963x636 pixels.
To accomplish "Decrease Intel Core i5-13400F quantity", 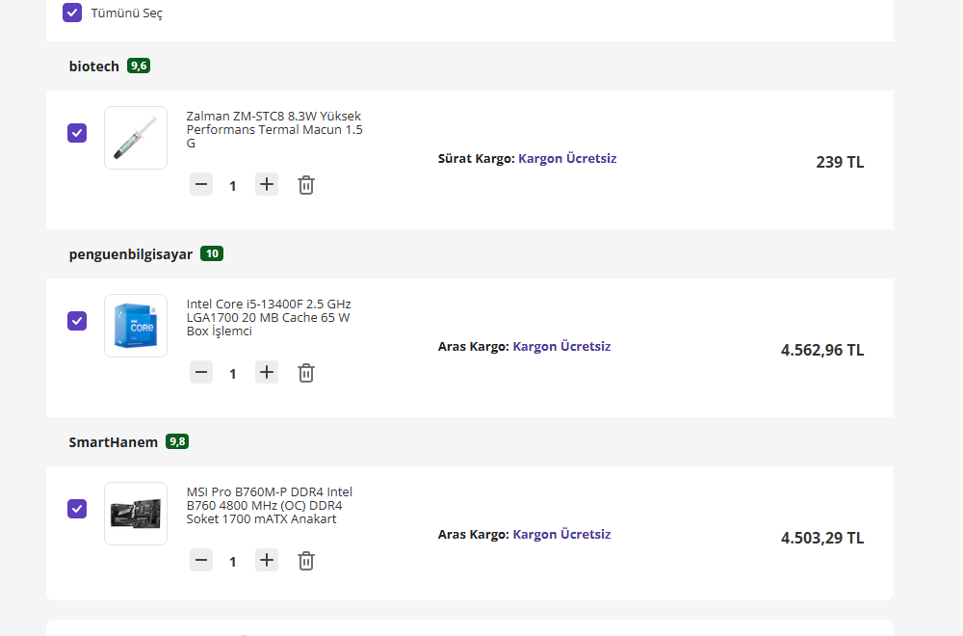I will (x=201, y=372).
